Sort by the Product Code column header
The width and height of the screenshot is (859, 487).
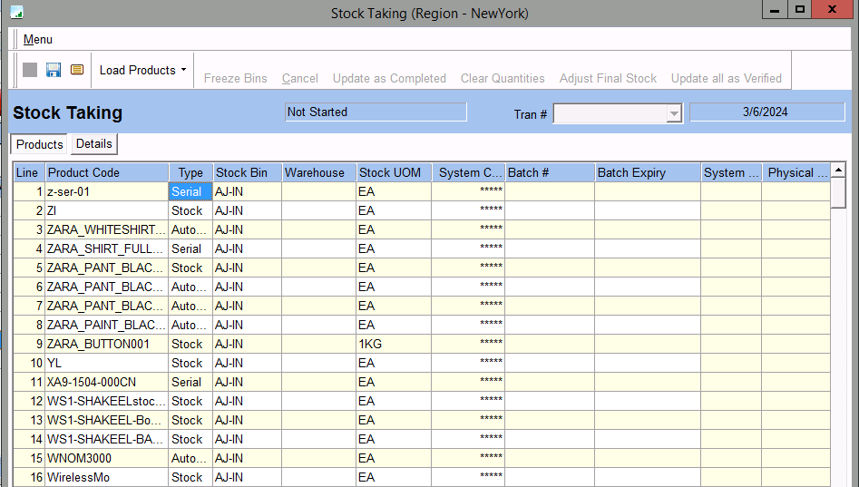(x=106, y=172)
